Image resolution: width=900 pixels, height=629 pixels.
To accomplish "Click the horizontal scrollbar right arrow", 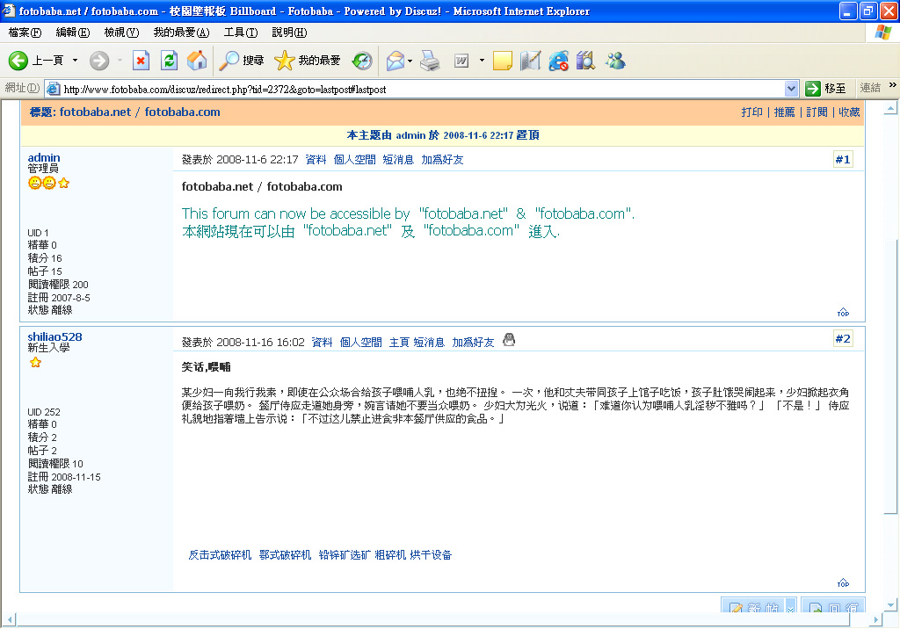I will click(876, 620).
